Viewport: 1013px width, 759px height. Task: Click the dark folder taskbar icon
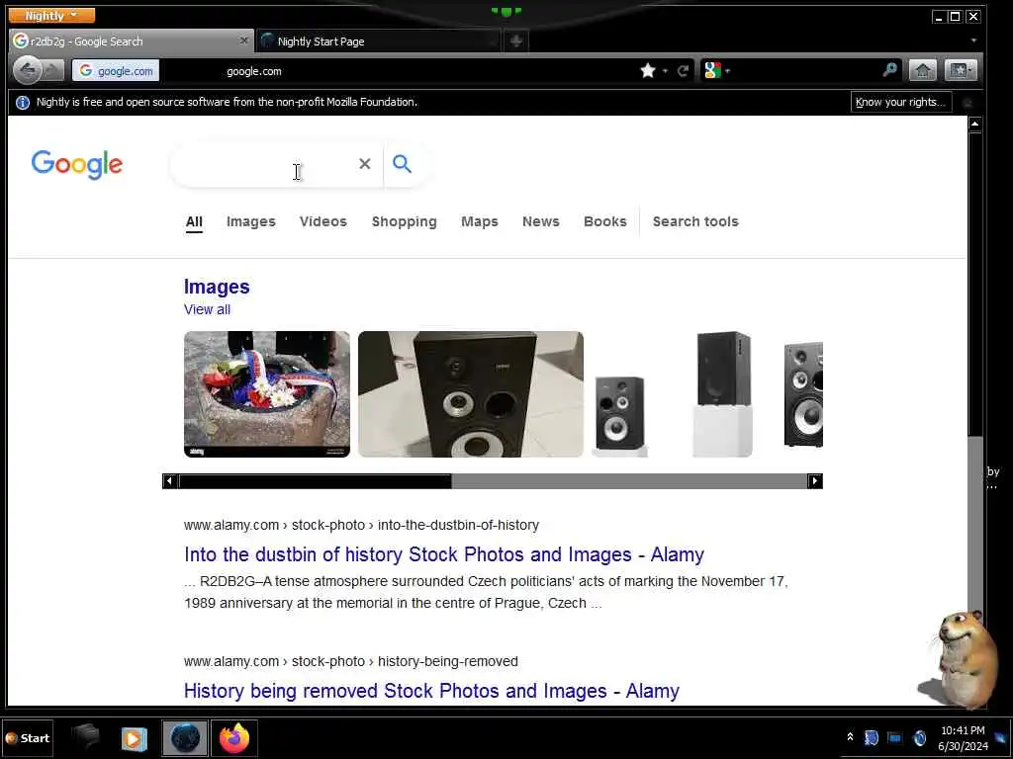coord(85,737)
